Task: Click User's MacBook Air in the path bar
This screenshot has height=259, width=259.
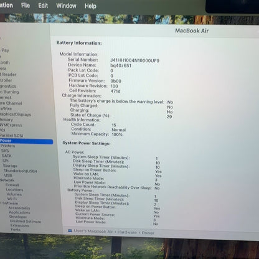Action: [93, 231]
